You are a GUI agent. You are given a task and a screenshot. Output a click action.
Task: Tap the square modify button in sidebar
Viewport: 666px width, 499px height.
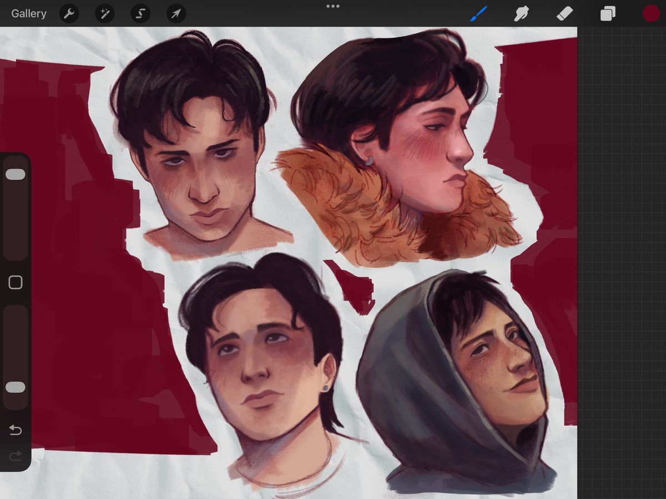pos(16,283)
